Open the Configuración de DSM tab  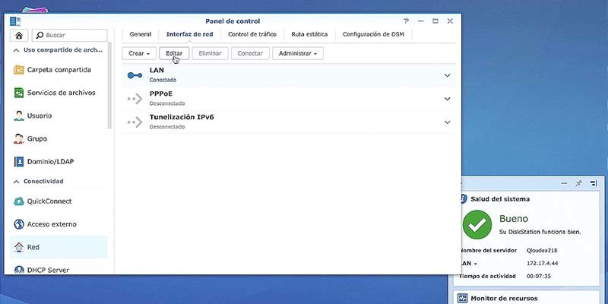373,34
